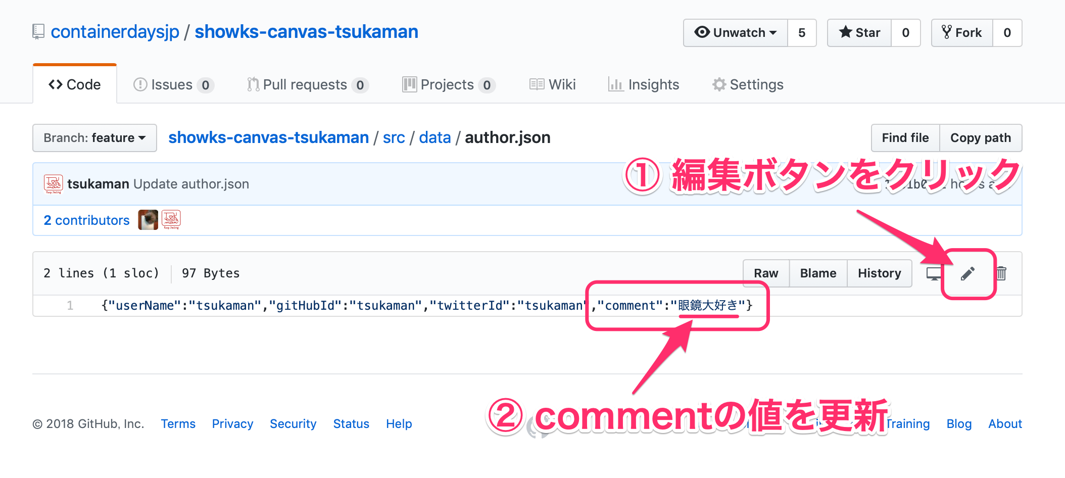Open the Branch: feature dropdown

(x=94, y=137)
